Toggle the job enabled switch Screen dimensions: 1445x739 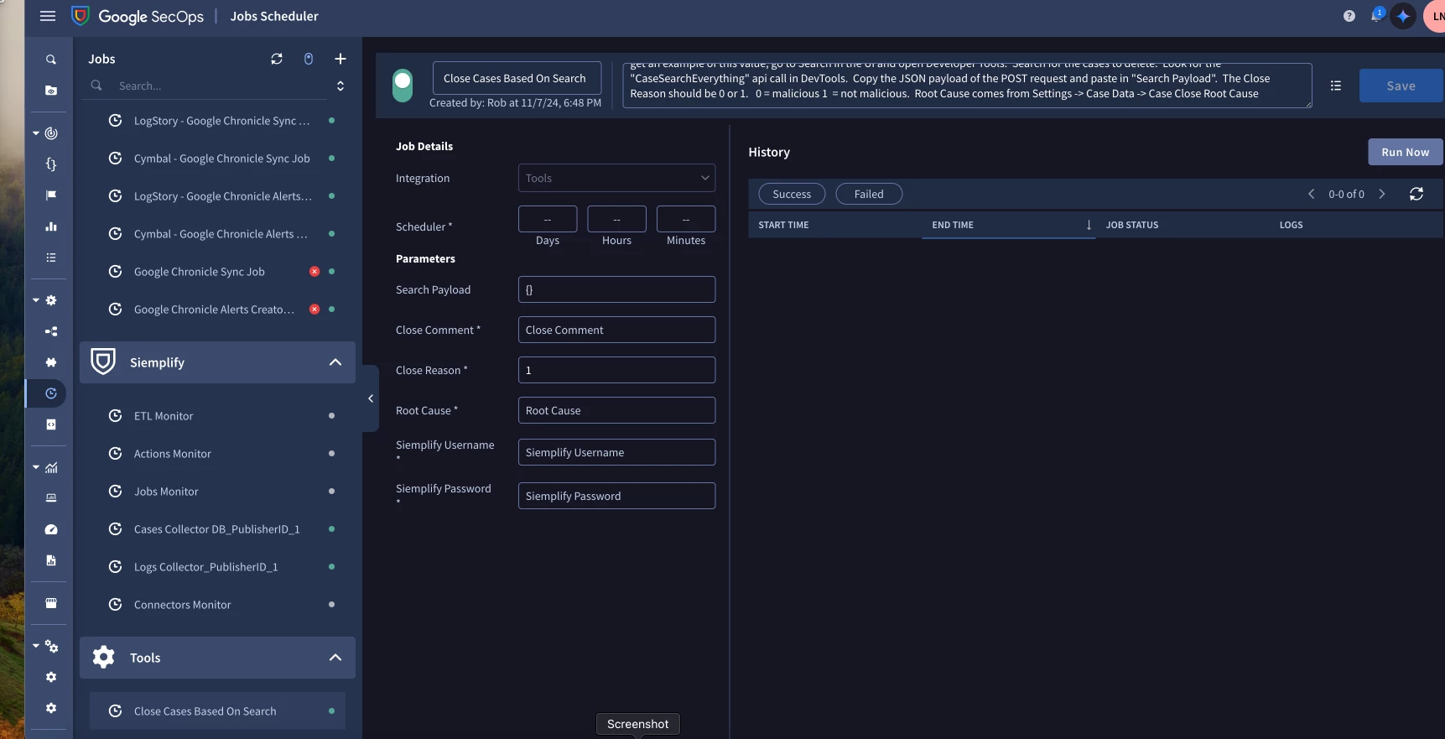click(x=403, y=86)
